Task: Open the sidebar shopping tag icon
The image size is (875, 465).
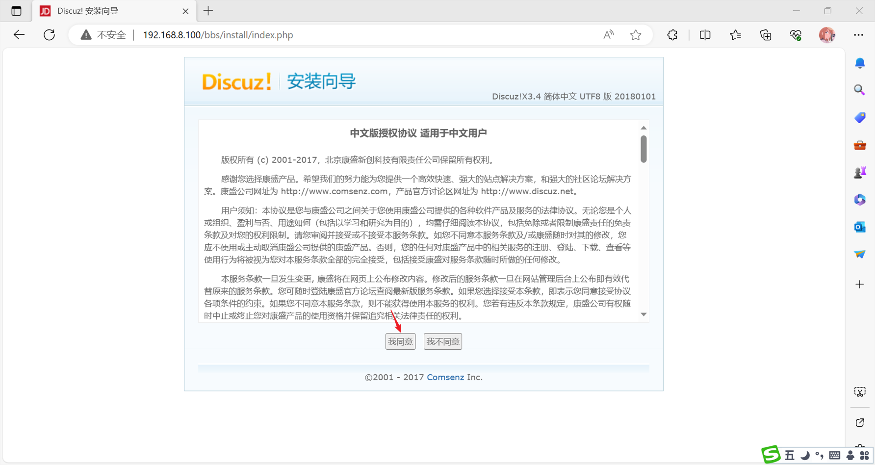Action: (860, 118)
